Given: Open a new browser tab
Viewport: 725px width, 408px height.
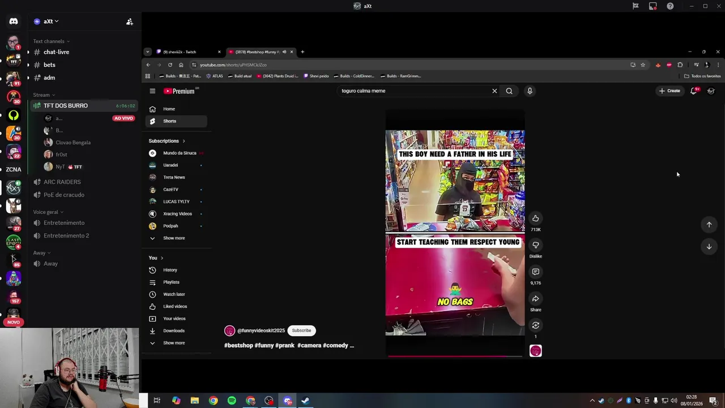Looking at the screenshot, I should pyautogui.click(x=302, y=52).
